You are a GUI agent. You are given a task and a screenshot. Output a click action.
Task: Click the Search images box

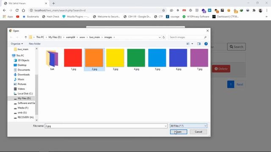pyautogui.click(x=188, y=37)
